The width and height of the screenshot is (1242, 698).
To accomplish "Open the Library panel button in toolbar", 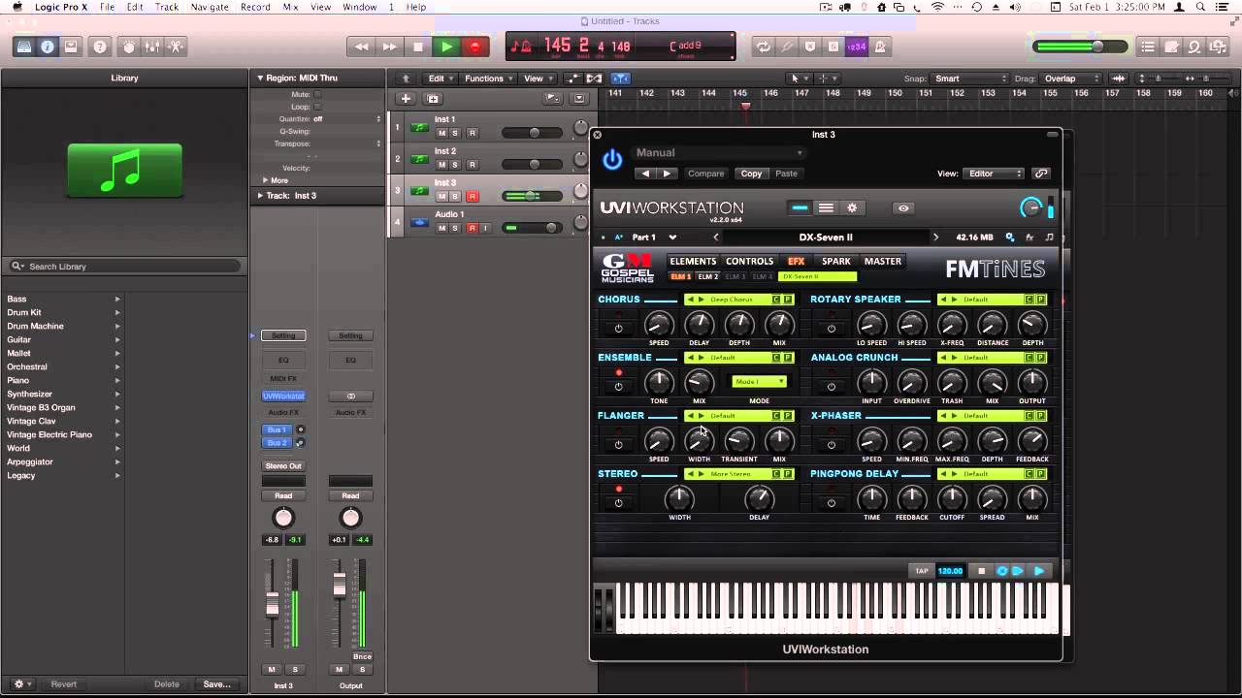I will 24,47.
